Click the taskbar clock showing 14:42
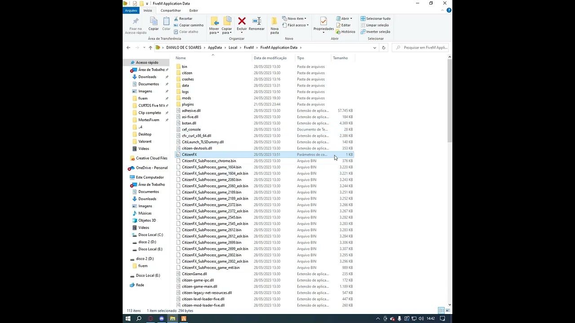This screenshot has width=575, height=323. click(430, 319)
